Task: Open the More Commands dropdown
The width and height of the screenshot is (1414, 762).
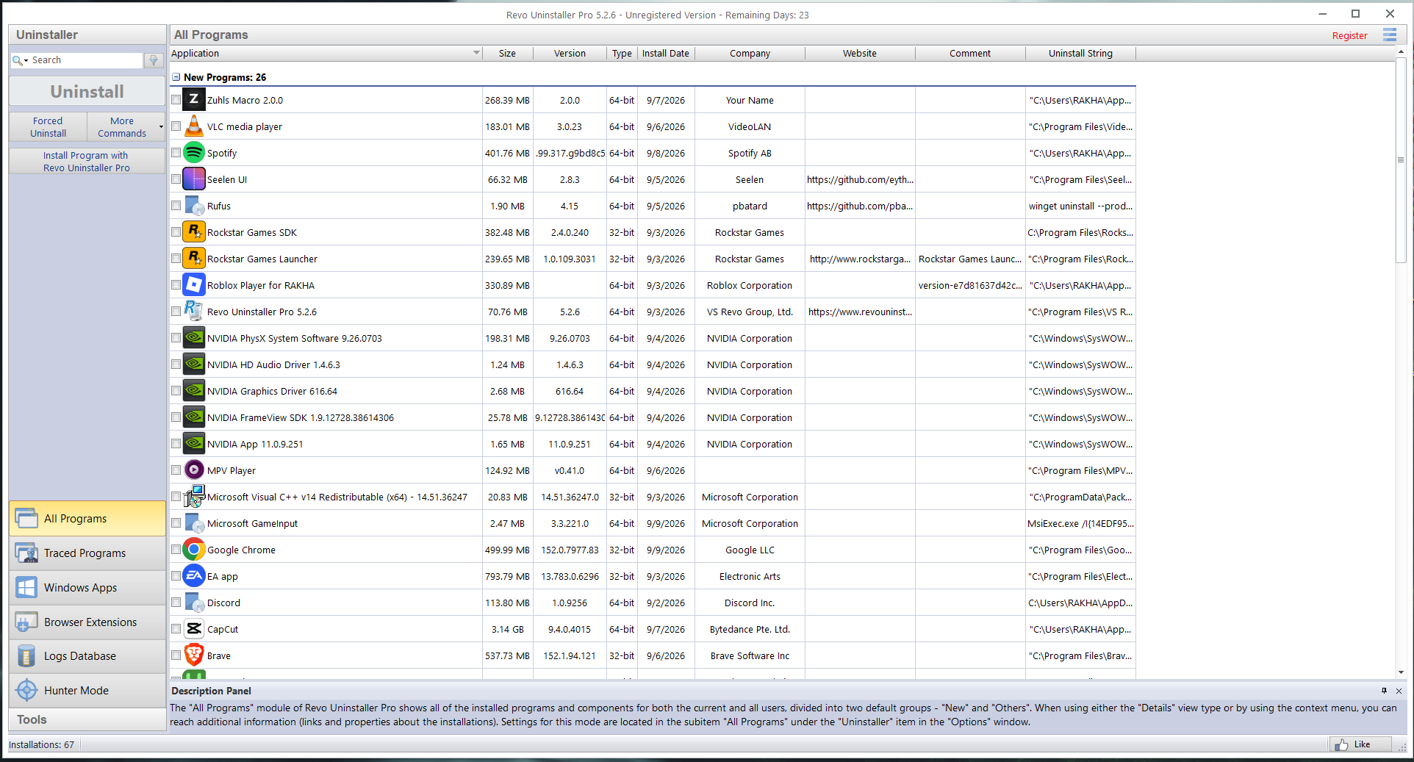Action: [x=126, y=127]
